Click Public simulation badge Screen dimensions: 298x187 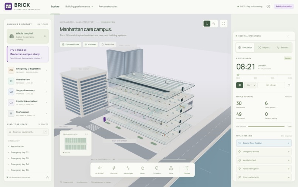click(x=284, y=6)
